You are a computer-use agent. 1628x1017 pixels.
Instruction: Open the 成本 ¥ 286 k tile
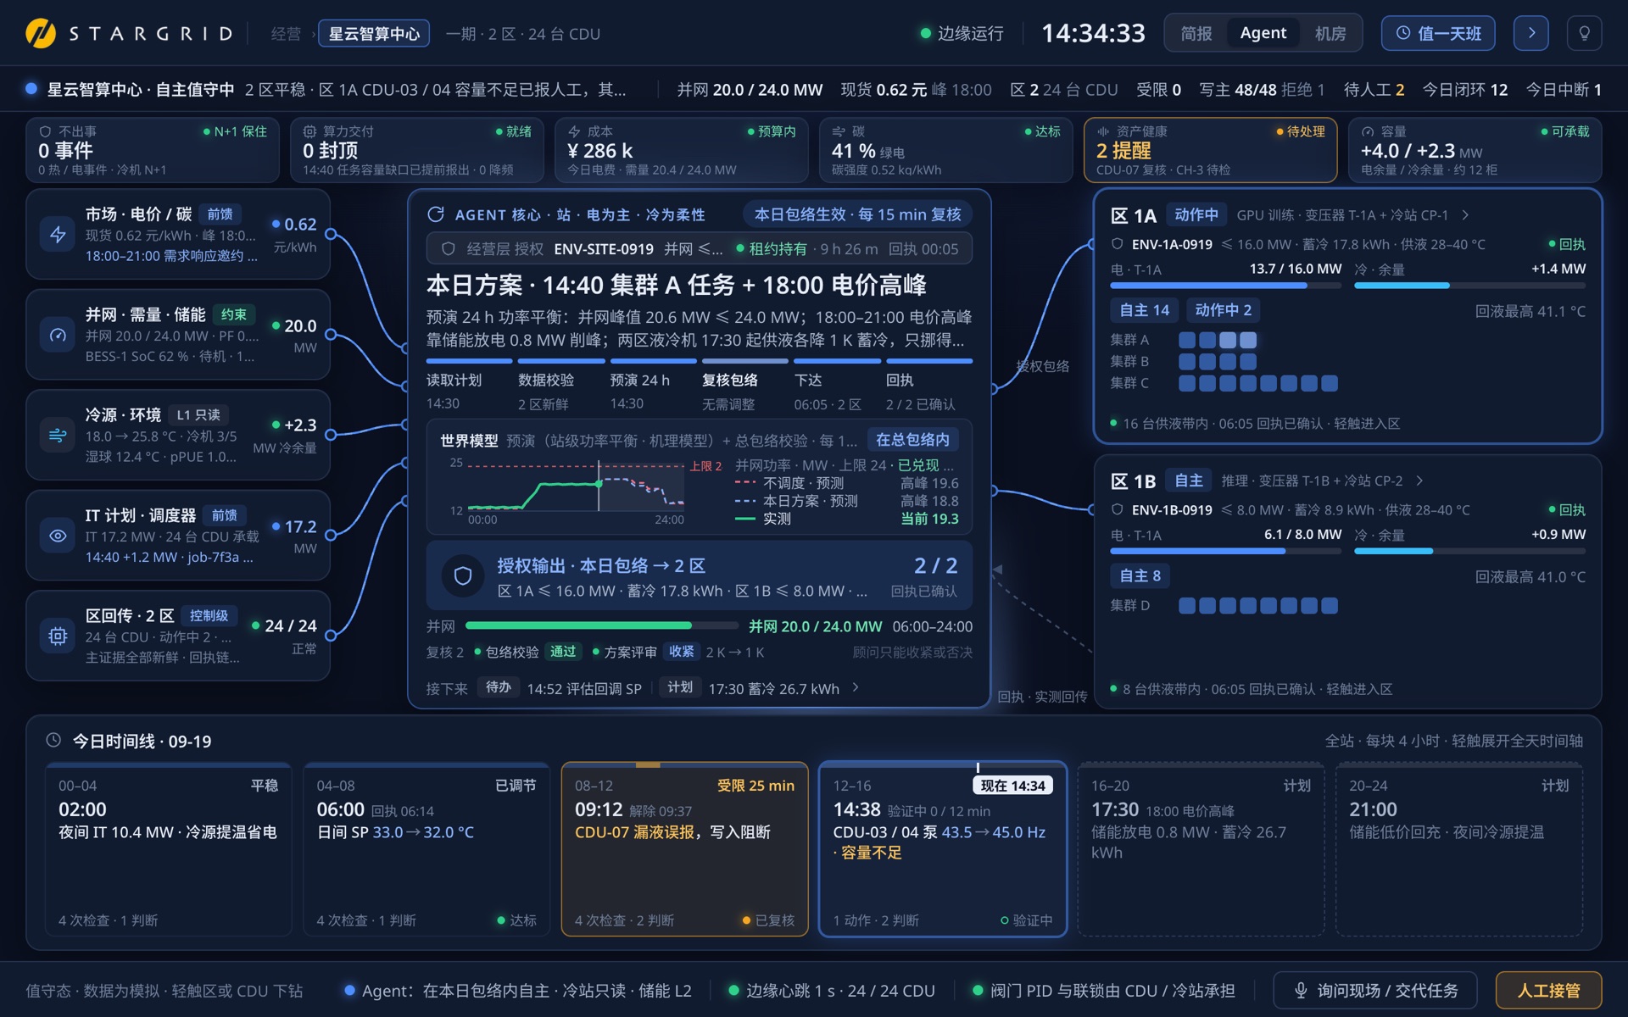[x=682, y=150]
